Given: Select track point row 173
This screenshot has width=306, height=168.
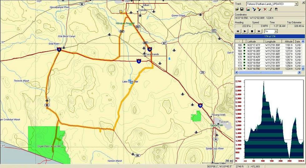Looking at the screenshot, I should tap(268, 66).
